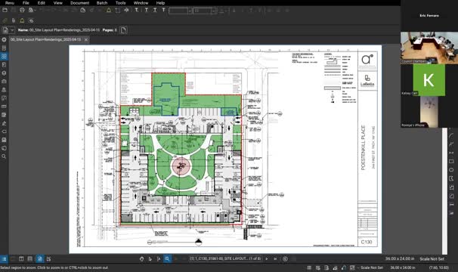The width and height of the screenshot is (458, 272).
Task: Click the previous view circular arrow icon
Action: coord(286,259)
